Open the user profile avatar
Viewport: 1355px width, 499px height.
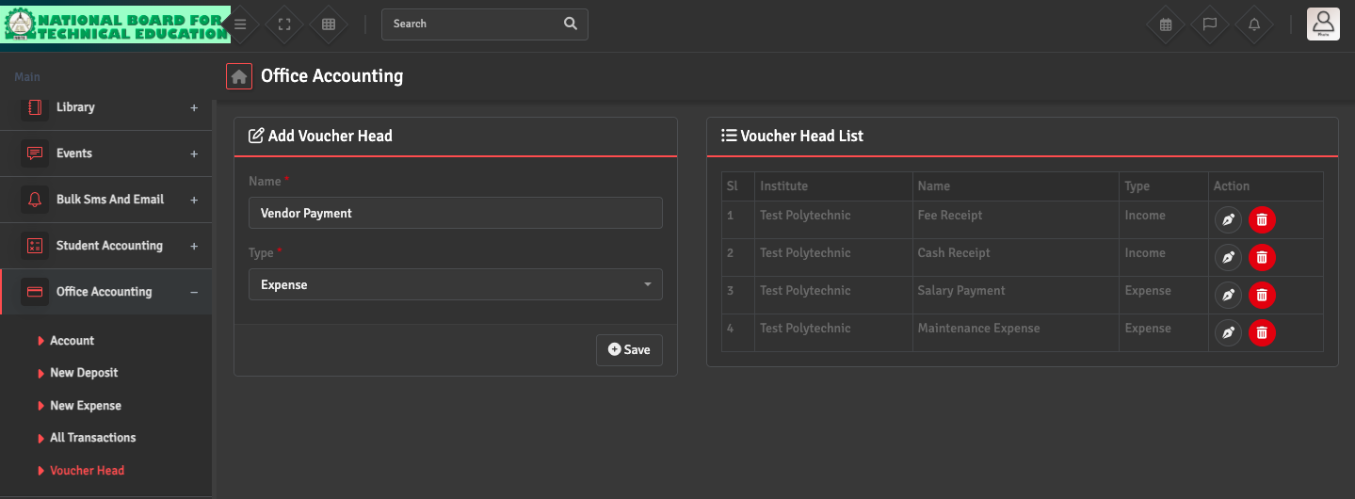point(1323,24)
